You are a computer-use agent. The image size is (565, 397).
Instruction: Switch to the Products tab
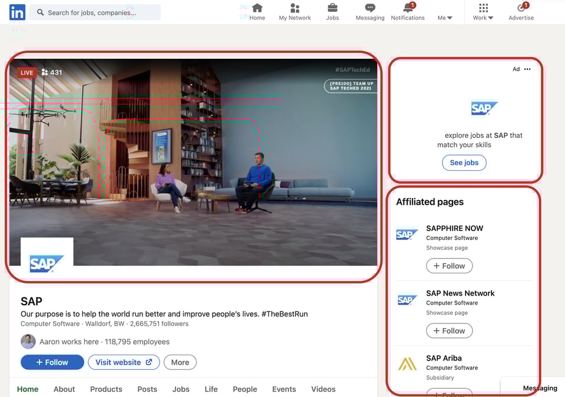(107, 389)
